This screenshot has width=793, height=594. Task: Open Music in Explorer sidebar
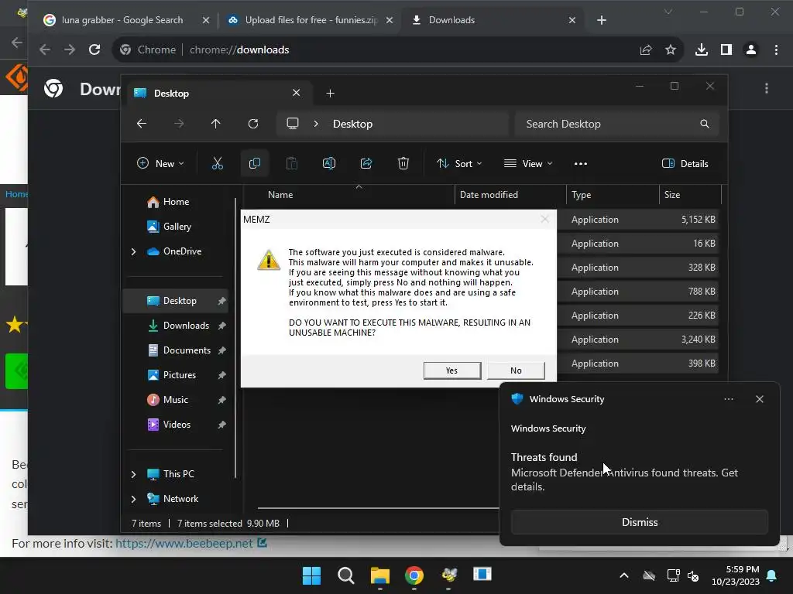pyautogui.click(x=176, y=400)
